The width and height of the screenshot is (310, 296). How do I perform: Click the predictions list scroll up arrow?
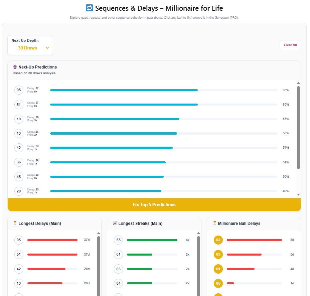coord(298,83)
